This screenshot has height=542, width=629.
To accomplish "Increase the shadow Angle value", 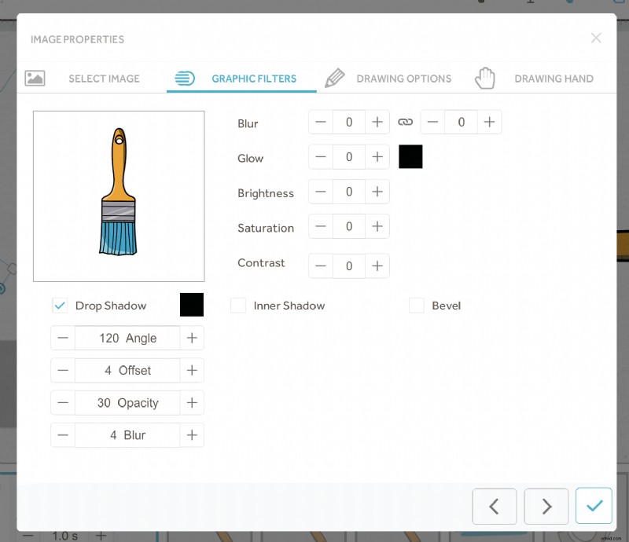I will point(192,338).
